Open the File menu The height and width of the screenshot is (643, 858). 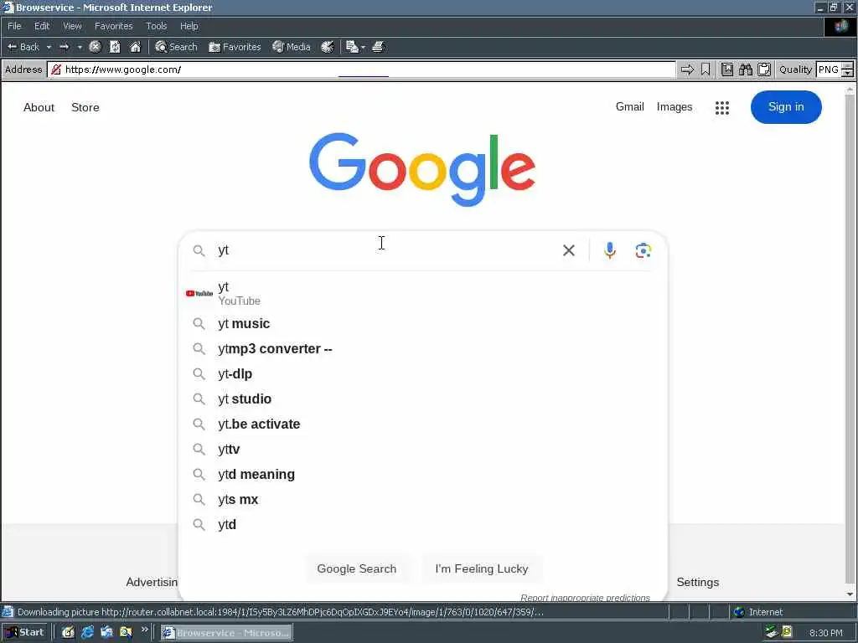(14, 26)
